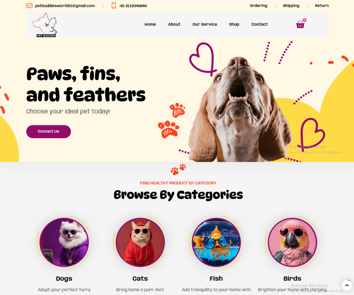The height and width of the screenshot is (295, 354).
Task: Click the cart item count badge
Action: tap(305, 20)
